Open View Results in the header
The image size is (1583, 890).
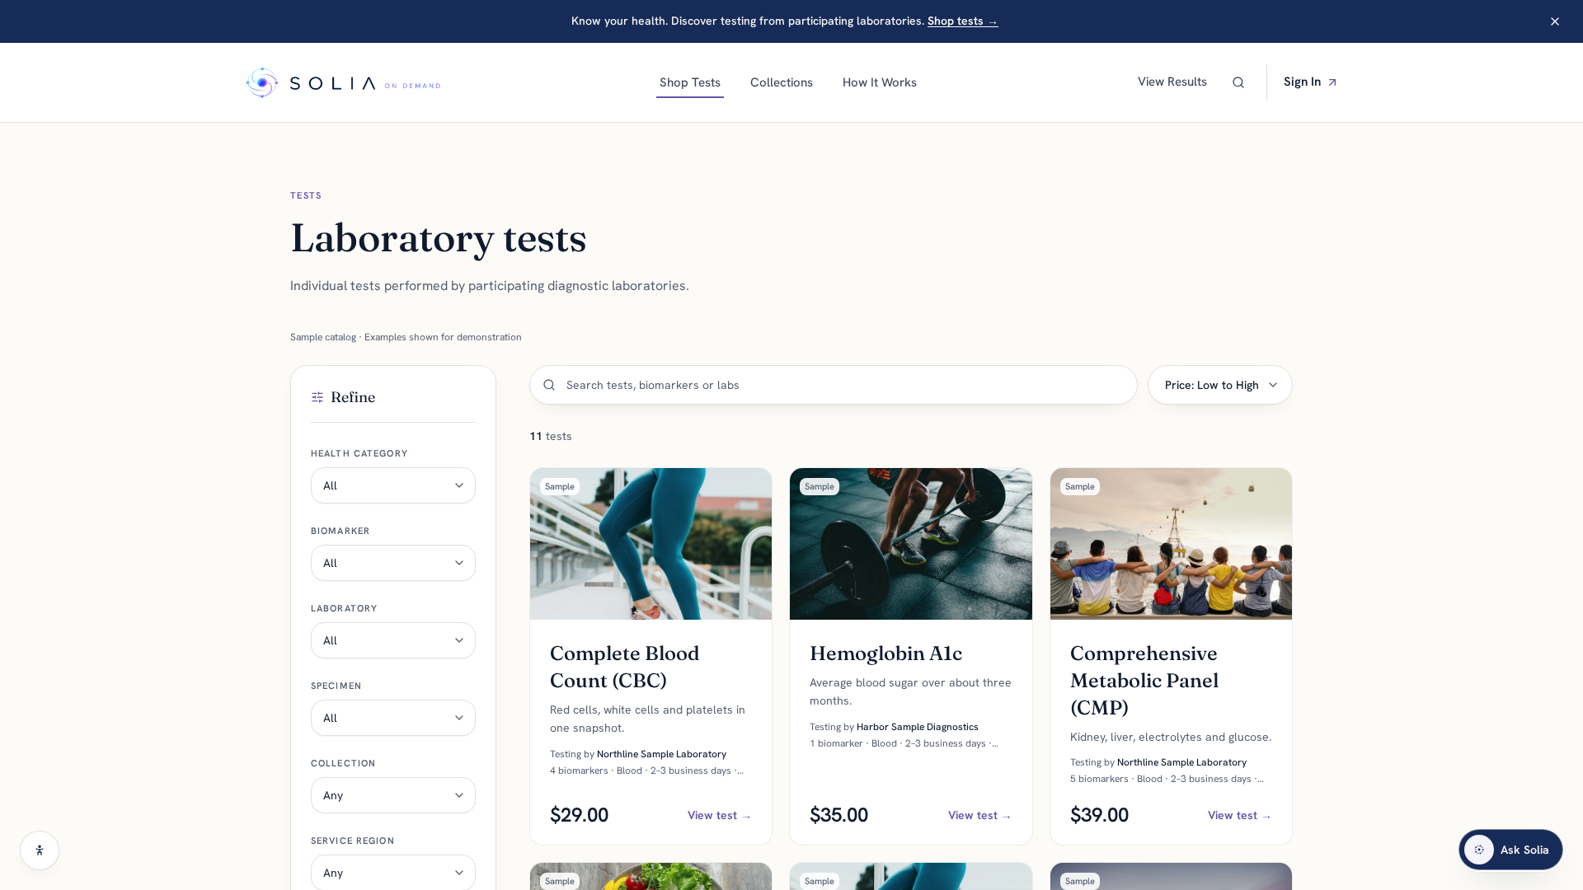coord(1172,82)
